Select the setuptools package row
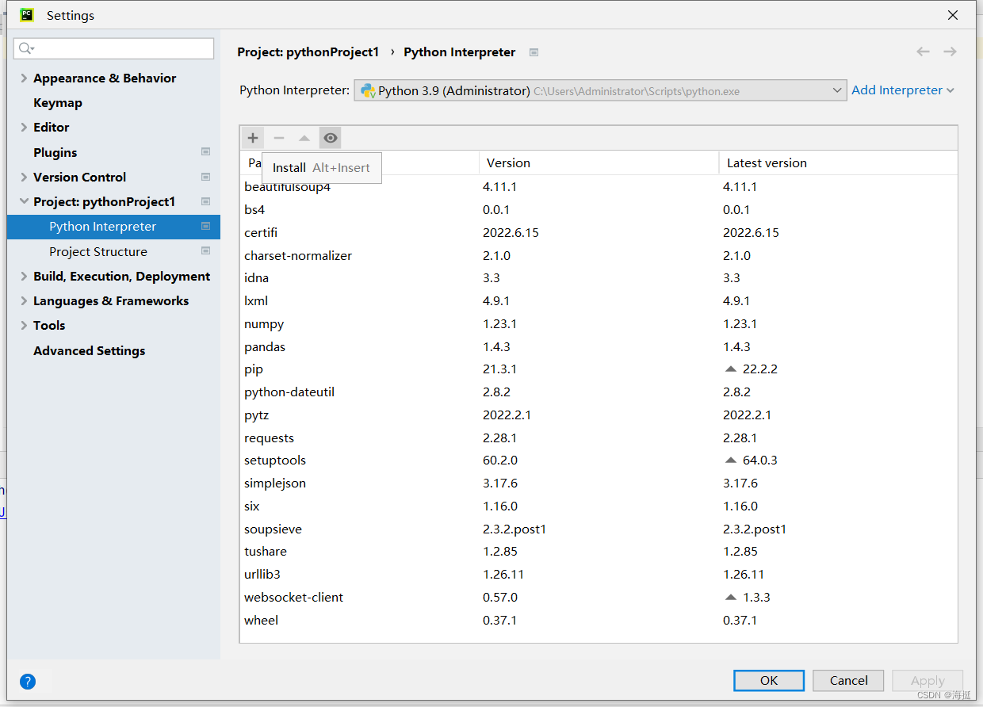This screenshot has height=707, width=983. pyautogui.click(x=599, y=461)
